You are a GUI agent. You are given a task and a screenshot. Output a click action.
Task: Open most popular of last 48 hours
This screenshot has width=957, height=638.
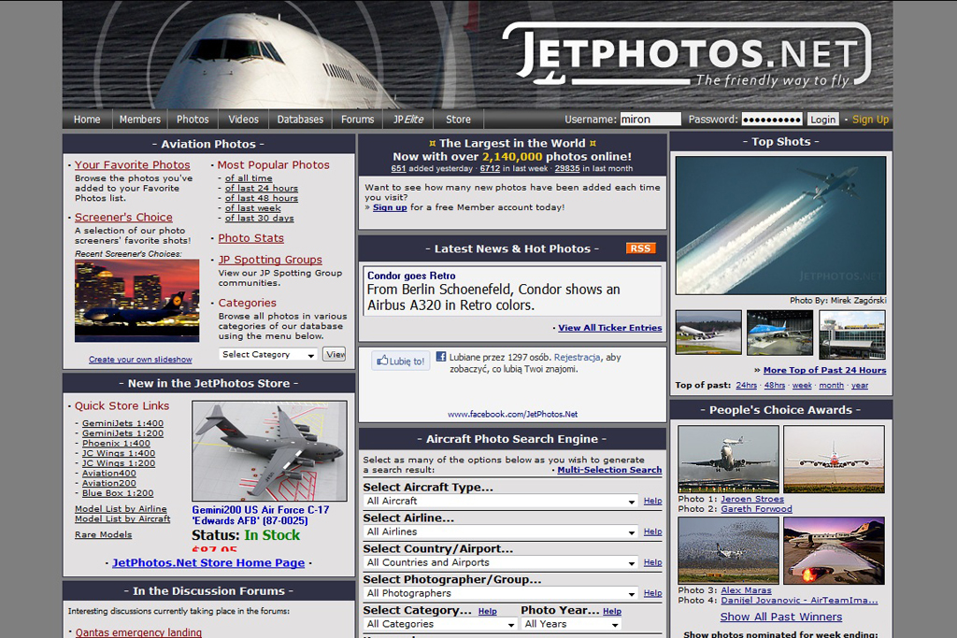coord(262,198)
